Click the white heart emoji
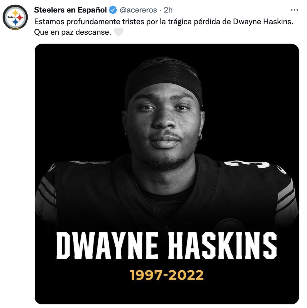307x308 pixels. [x=119, y=32]
